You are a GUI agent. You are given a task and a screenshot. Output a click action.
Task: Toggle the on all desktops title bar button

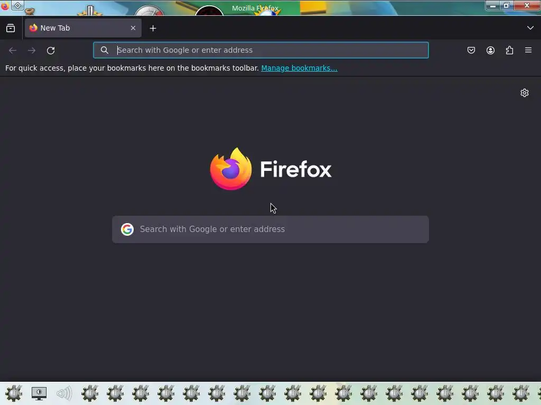tap(17, 5)
